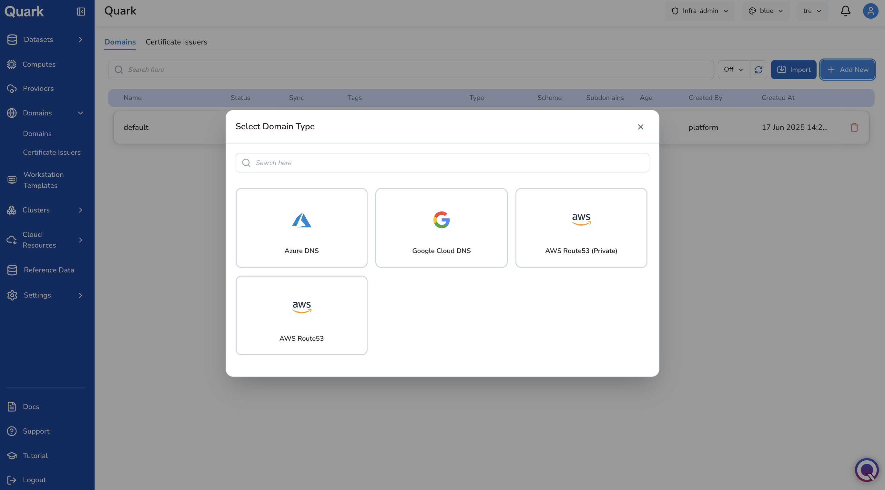Screen dimensions: 885x490
Task: Click the Import button
Action: [x=793, y=70]
